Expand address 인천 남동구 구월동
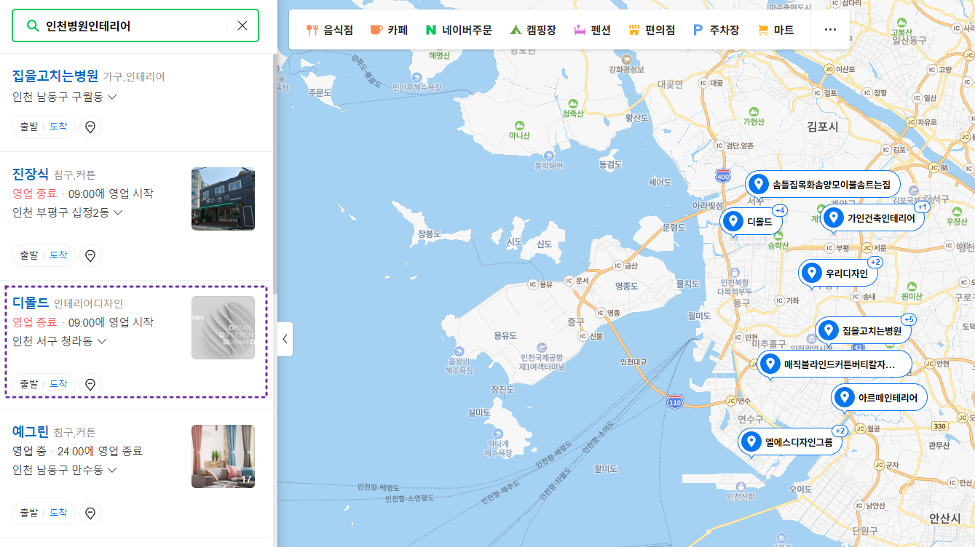The height and width of the screenshot is (547, 975). coord(65,96)
